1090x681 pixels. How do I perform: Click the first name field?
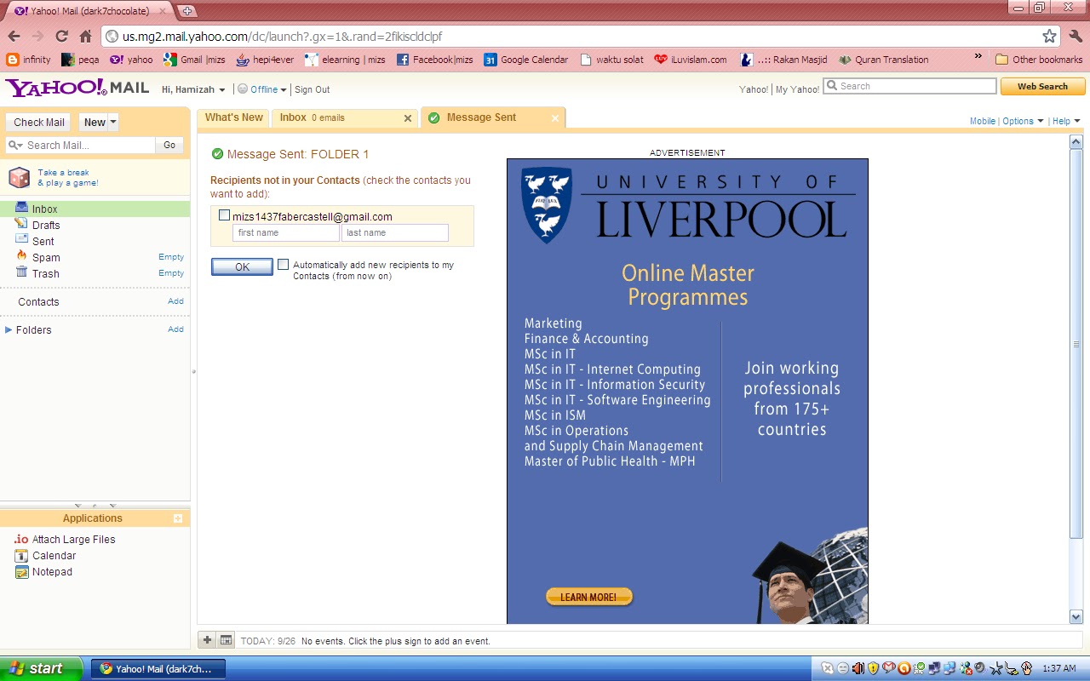285,232
